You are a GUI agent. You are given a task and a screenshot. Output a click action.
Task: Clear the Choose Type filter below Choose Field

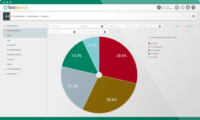[x=74, y=32]
